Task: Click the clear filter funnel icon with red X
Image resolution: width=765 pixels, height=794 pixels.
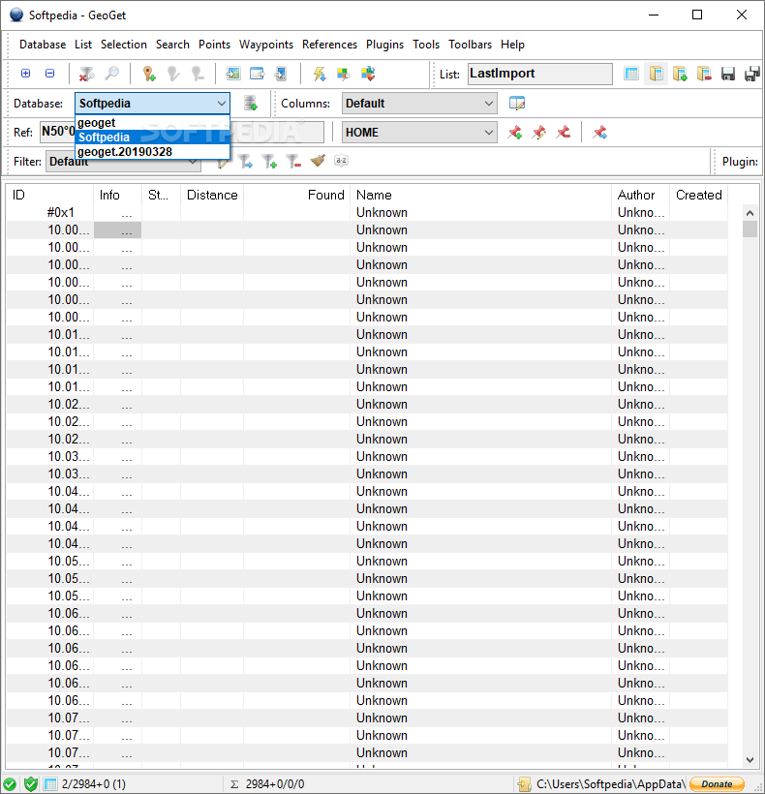Action: (86, 74)
